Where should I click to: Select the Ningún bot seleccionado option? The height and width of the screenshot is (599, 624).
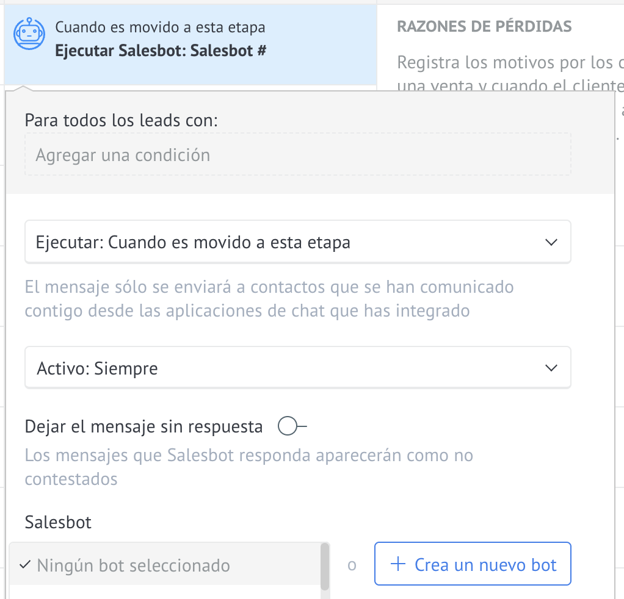133,565
